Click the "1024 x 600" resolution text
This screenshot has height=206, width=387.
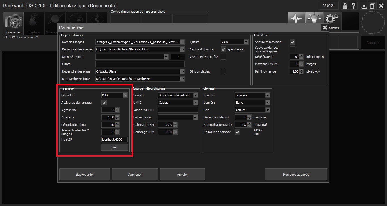[258, 132]
